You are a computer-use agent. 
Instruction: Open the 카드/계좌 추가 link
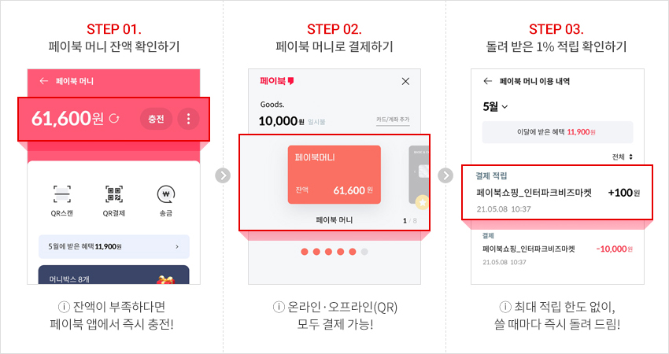[393, 120]
